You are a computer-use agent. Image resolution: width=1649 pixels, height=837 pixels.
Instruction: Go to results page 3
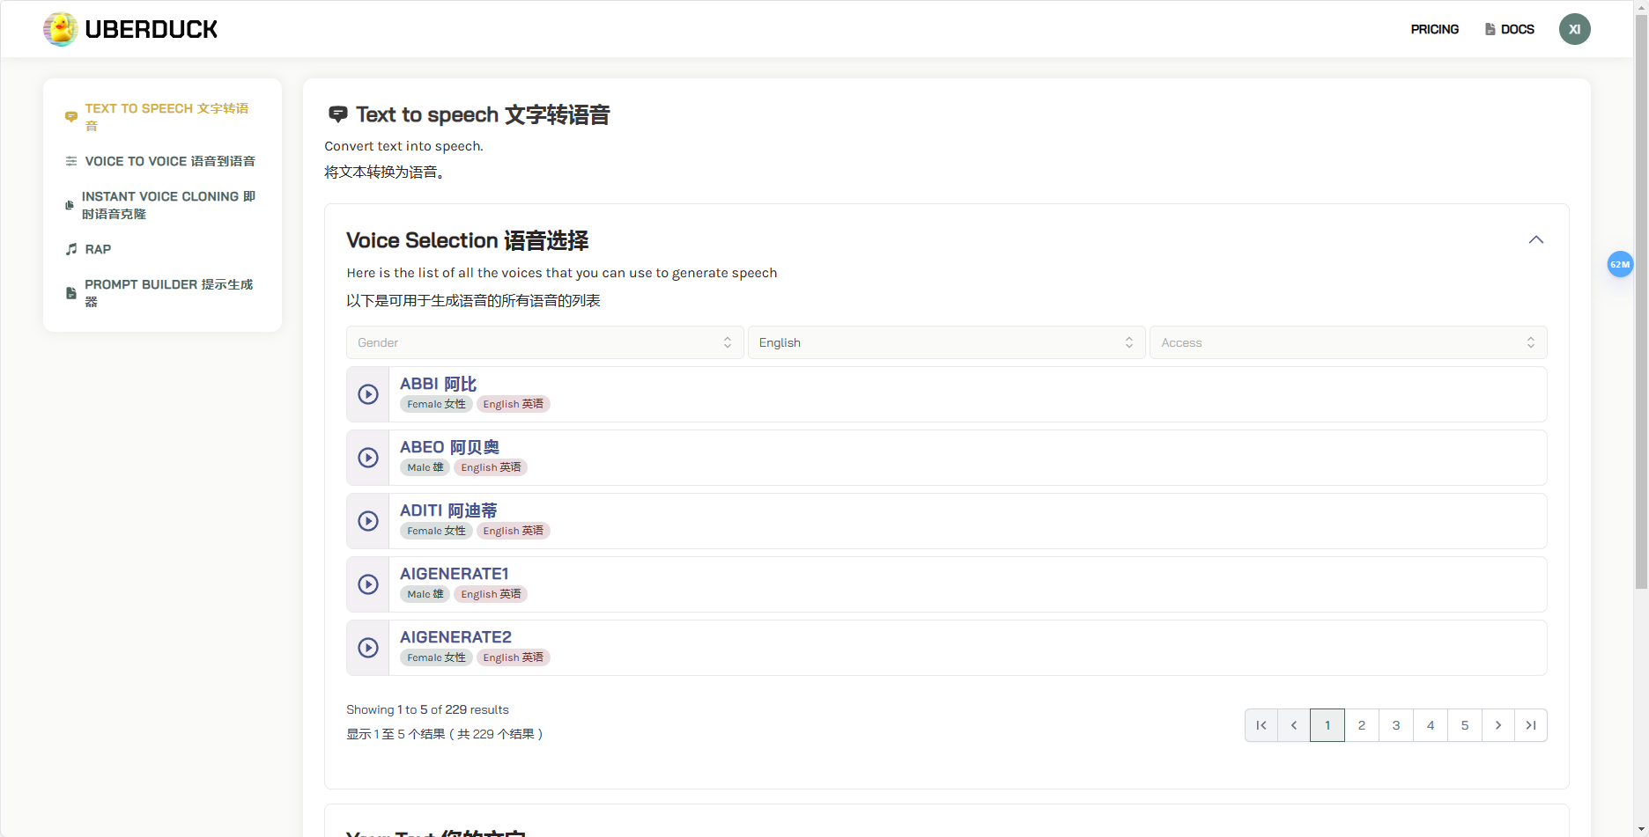(x=1396, y=725)
